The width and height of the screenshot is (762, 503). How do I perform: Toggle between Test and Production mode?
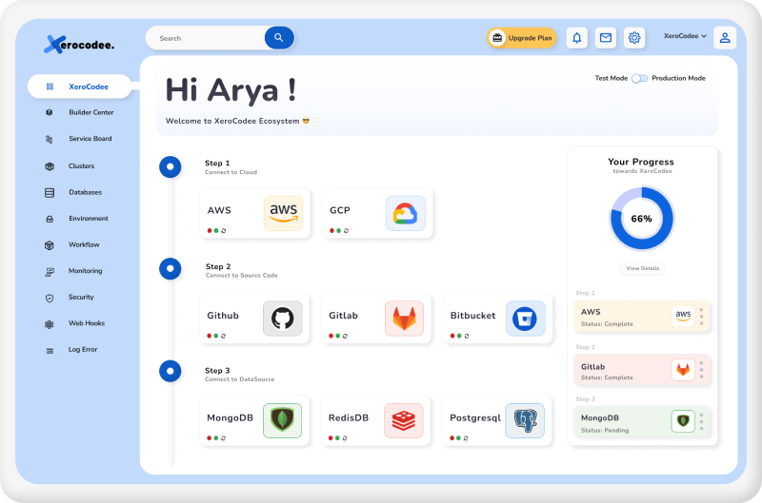(639, 78)
